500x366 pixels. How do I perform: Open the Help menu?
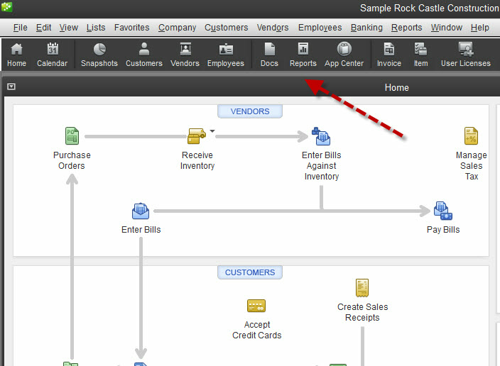click(x=479, y=28)
